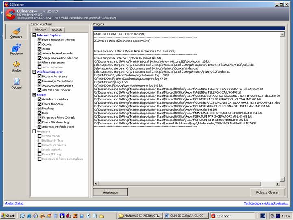Screen dimensions: 293x220
Task: Click the Ajutor Online link
Action: (x=14, y=203)
